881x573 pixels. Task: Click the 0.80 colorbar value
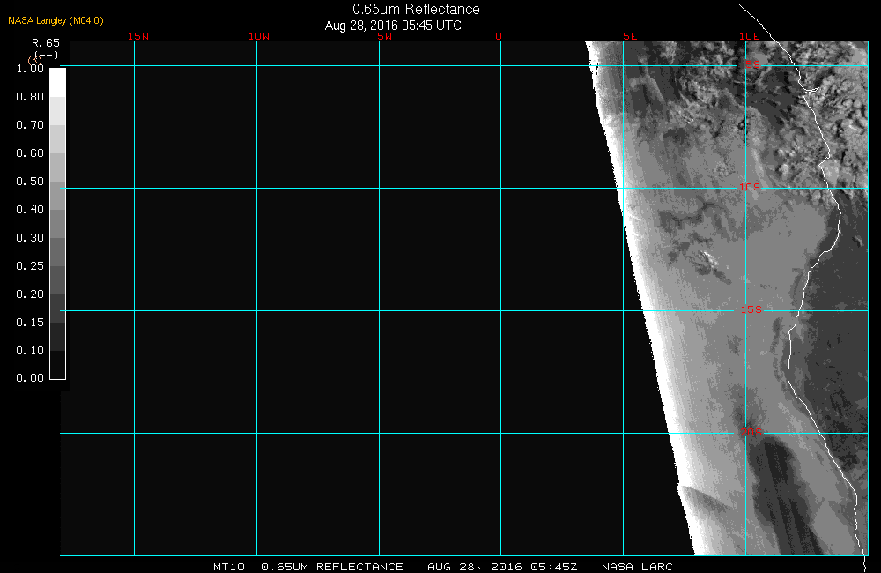(30, 97)
